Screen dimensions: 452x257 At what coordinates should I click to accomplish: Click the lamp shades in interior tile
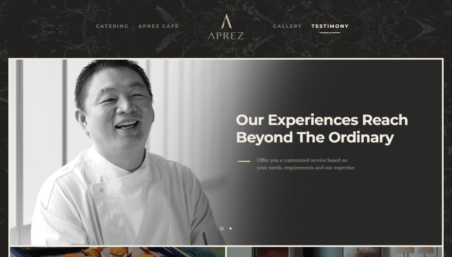pyautogui.click(x=414, y=250)
